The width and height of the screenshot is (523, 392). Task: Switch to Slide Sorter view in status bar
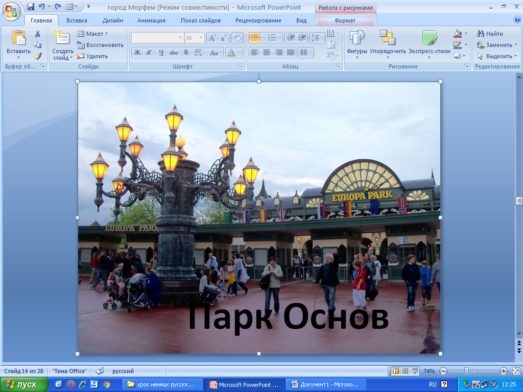pyautogui.click(x=405, y=371)
